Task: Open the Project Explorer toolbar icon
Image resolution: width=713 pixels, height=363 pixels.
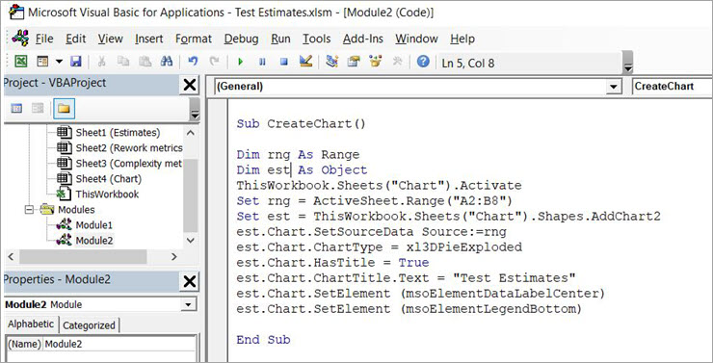Action: click(x=332, y=62)
